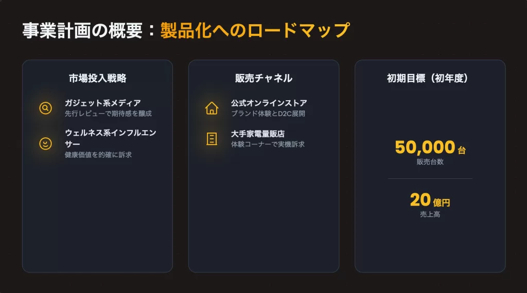This screenshot has width=527, height=293.
Task: Click the 初期目標（初年度） card heading
Action: click(430, 78)
